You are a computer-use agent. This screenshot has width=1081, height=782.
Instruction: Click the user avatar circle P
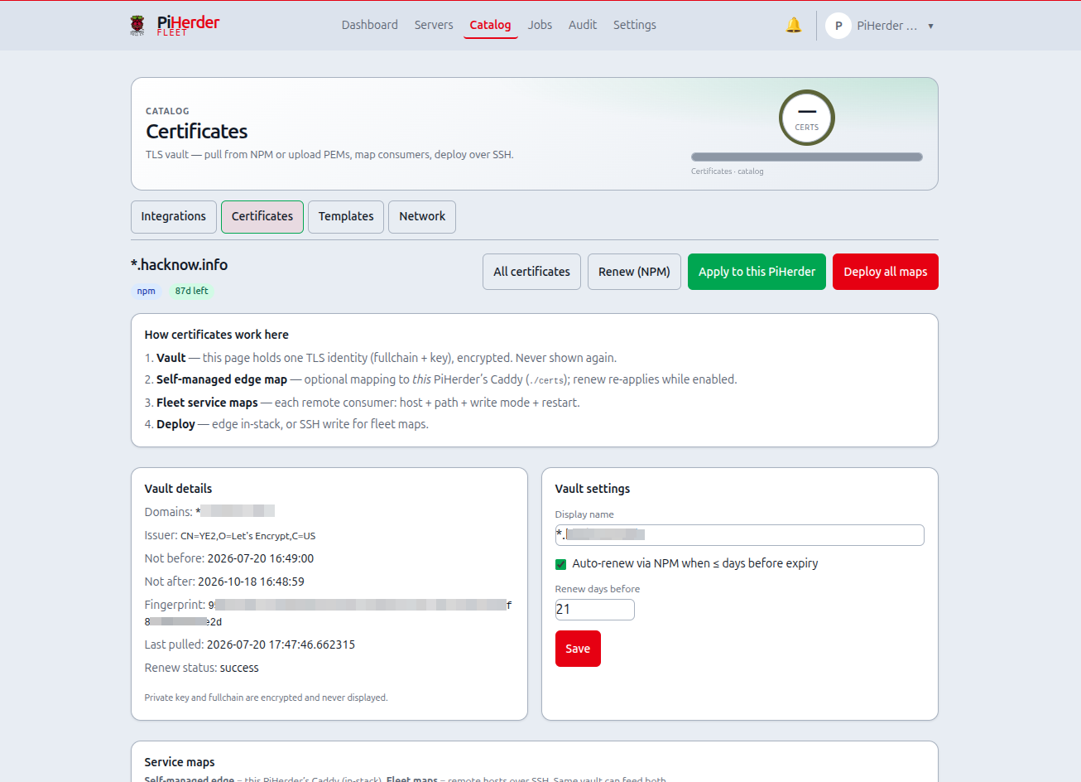[x=838, y=26]
